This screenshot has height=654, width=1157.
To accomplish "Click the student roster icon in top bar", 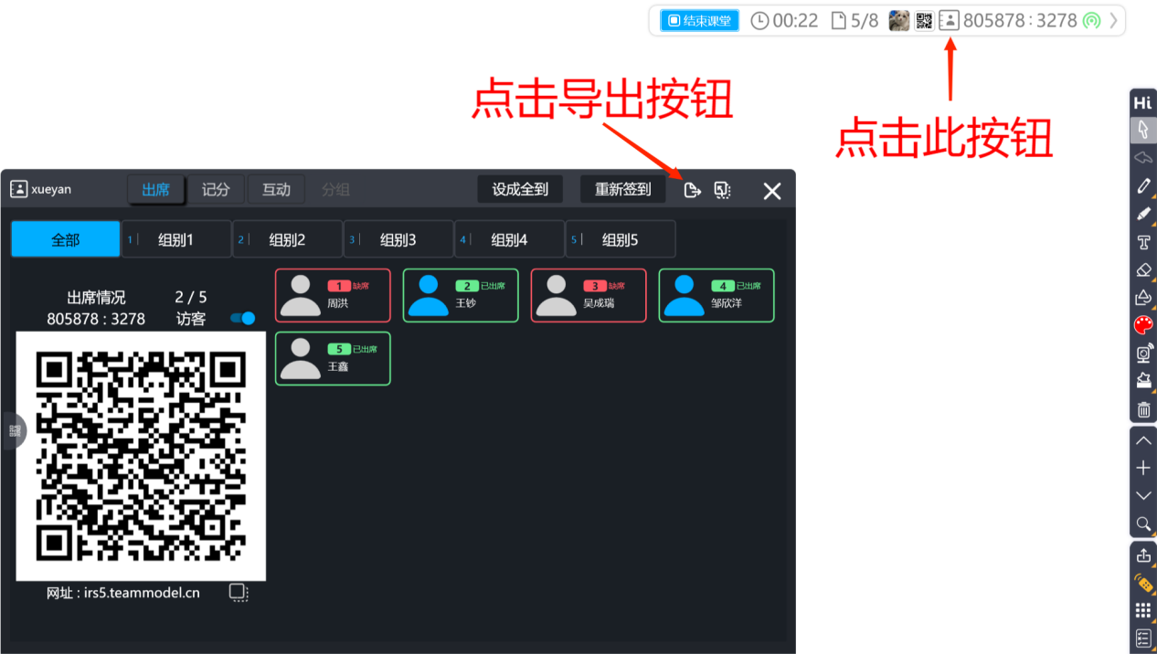I will 949,20.
